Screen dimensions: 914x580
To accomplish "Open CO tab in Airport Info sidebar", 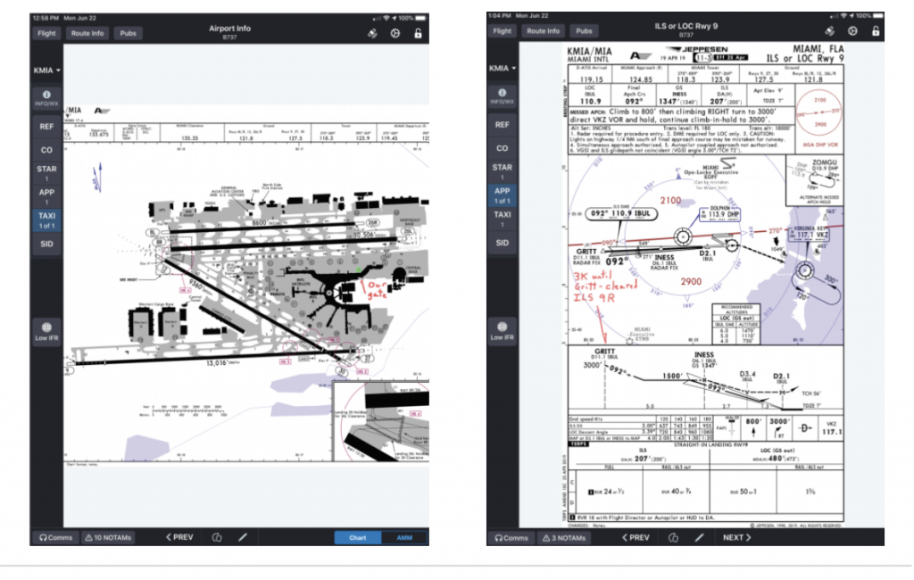I will click(46, 150).
